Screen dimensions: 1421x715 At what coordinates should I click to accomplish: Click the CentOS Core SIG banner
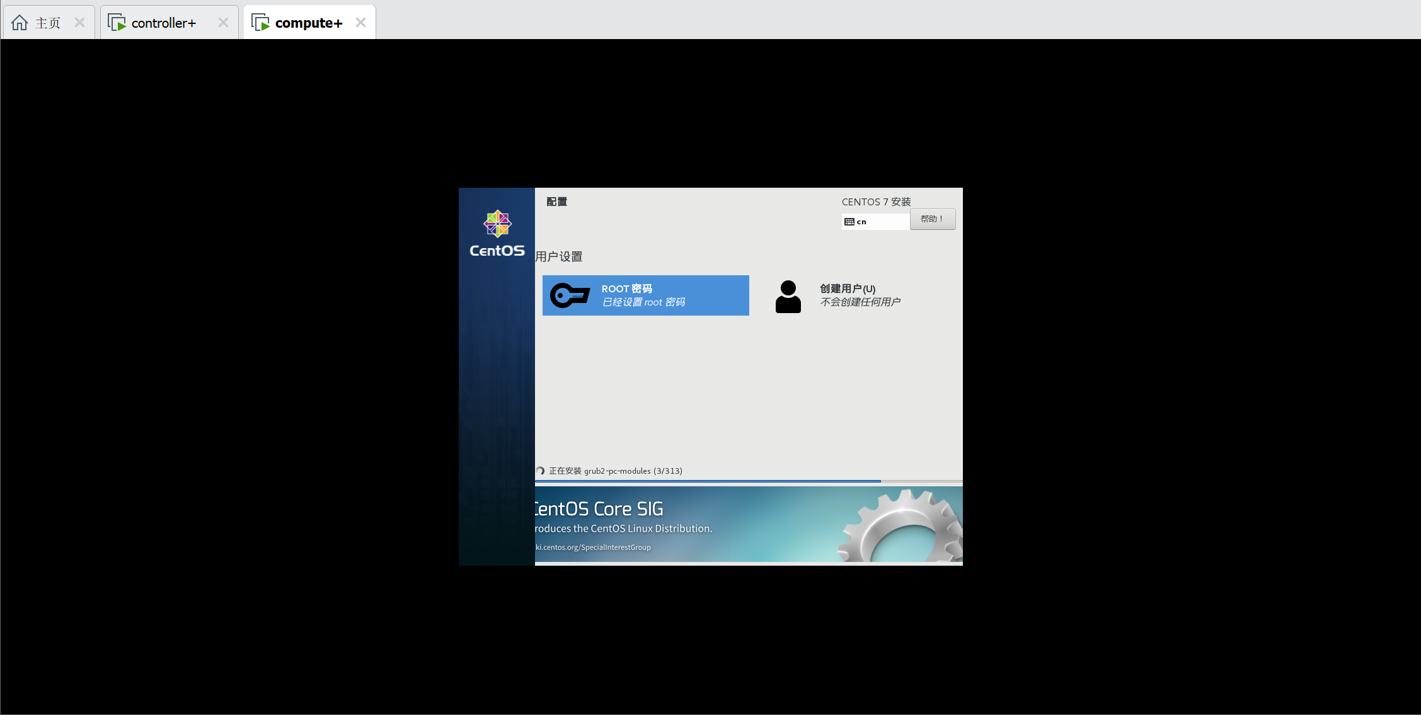(749, 524)
